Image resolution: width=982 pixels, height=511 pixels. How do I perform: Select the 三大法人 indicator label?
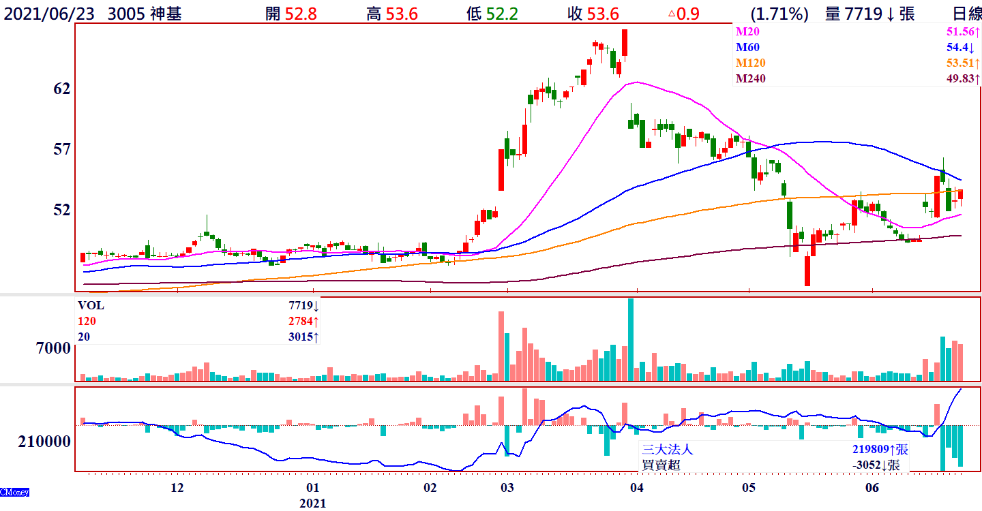(668, 450)
